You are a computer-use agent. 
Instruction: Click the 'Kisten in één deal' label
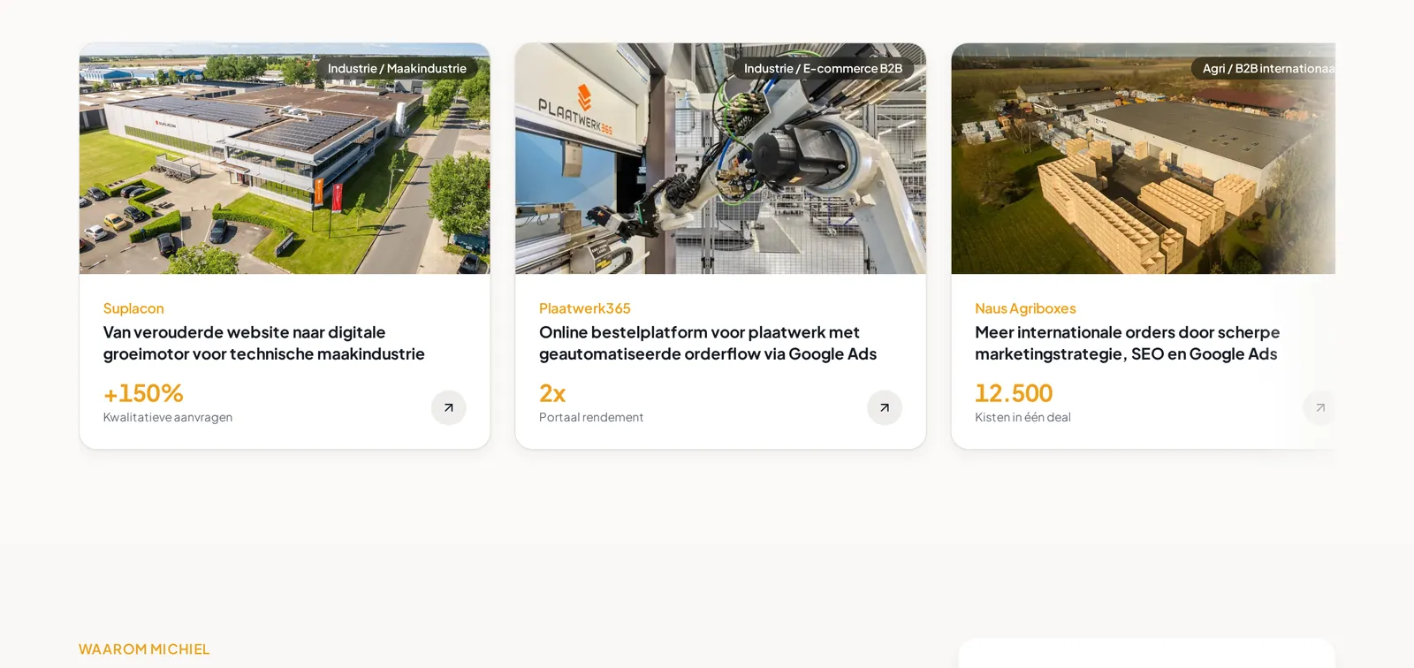click(1022, 417)
